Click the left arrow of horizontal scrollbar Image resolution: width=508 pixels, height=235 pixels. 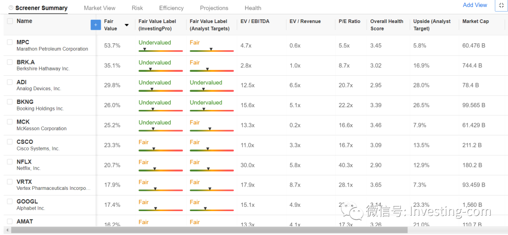pos(8,230)
